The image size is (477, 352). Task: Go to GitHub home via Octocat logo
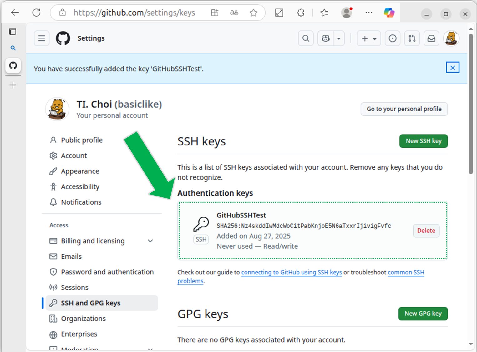click(63, 38)
